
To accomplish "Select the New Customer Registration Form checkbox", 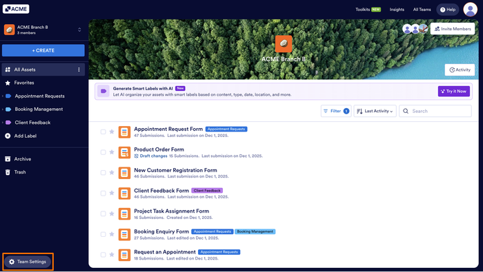I will click(103, 173).
